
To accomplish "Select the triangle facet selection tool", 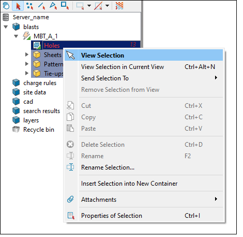I will point(53,6).
